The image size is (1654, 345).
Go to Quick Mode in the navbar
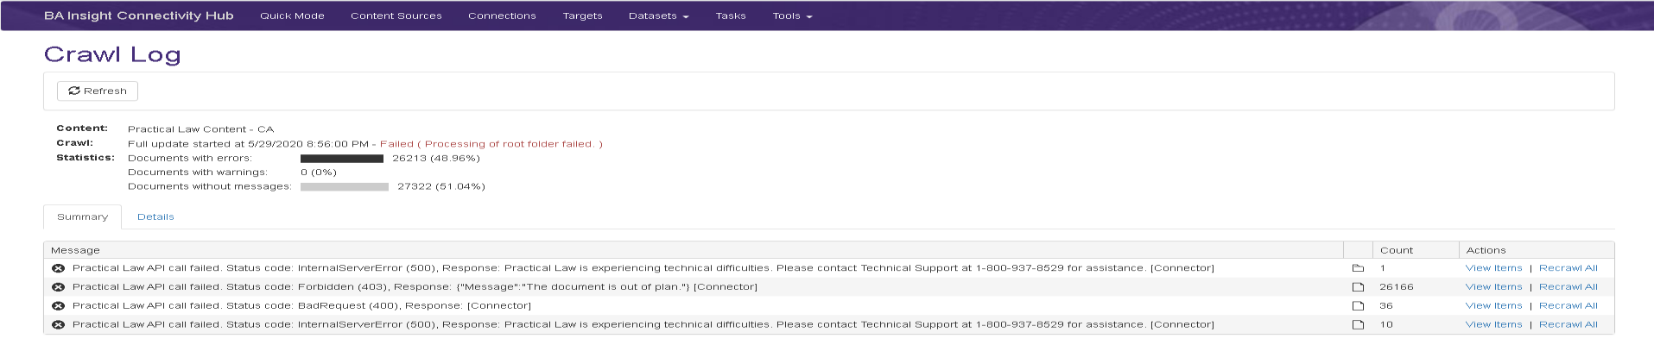[292, 16]
